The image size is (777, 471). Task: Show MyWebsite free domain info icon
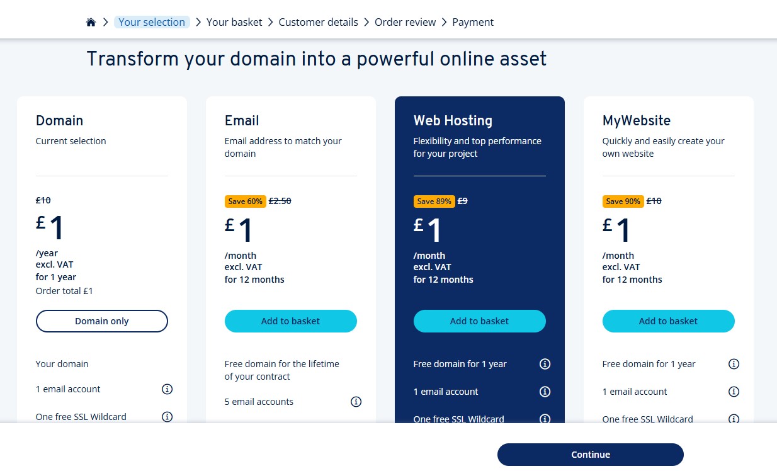[734, 364]
